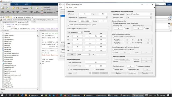Click the Gain margin dB field
This screenshot has width=172, height=97.
point(118,28)
